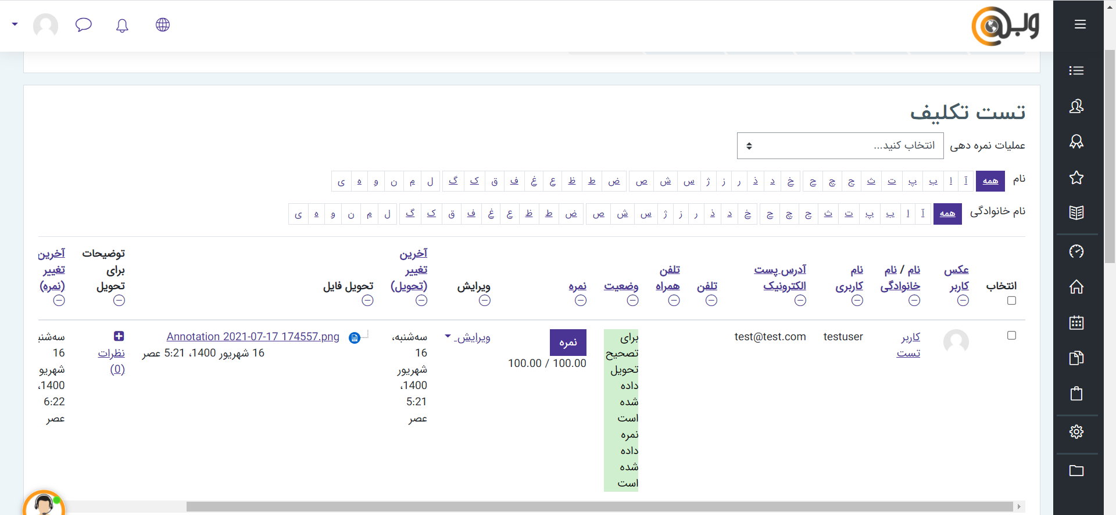Viewport: 1116px width, 515px height.
Task: Open the hamburger menu in the sidebar
Action: coord(1080,24)
